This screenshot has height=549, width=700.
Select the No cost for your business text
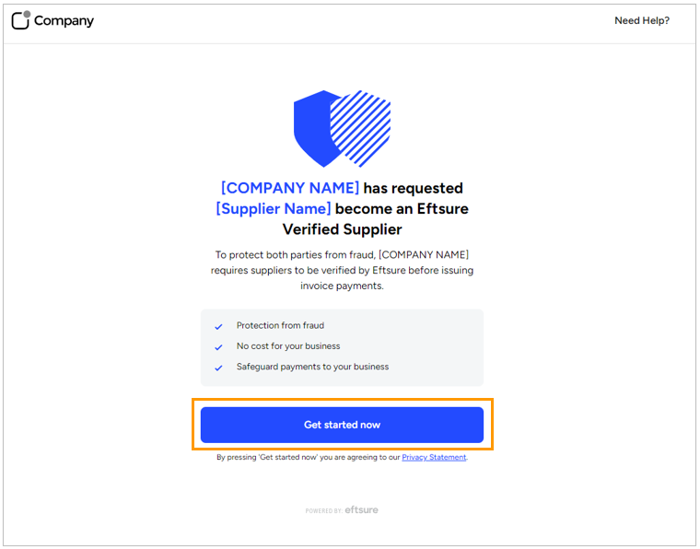click(x=288, y=346)
